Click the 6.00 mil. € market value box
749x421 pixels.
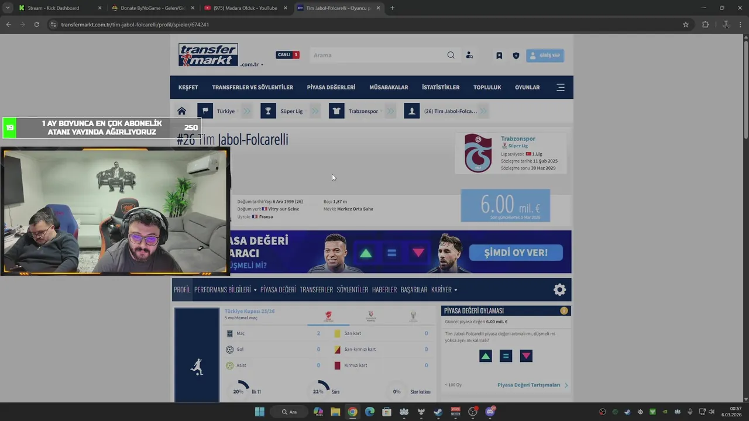coord(505,205)
